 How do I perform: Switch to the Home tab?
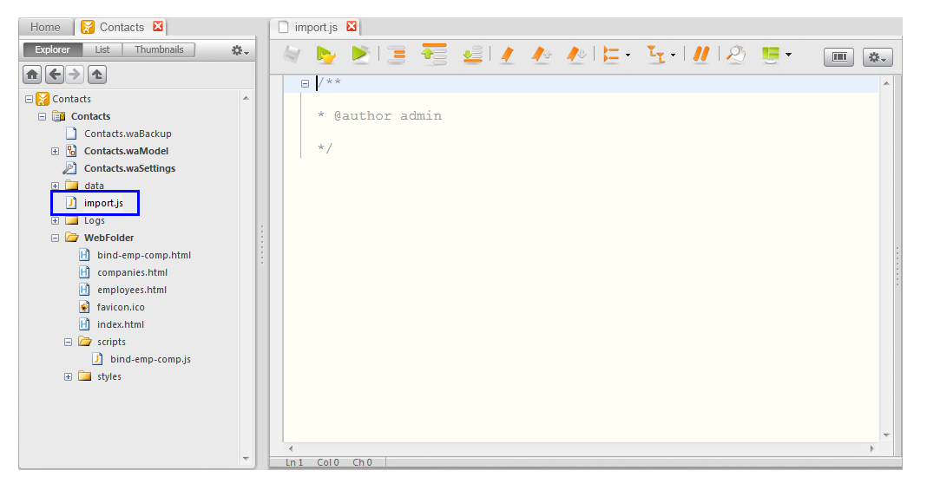click(45, 27)
